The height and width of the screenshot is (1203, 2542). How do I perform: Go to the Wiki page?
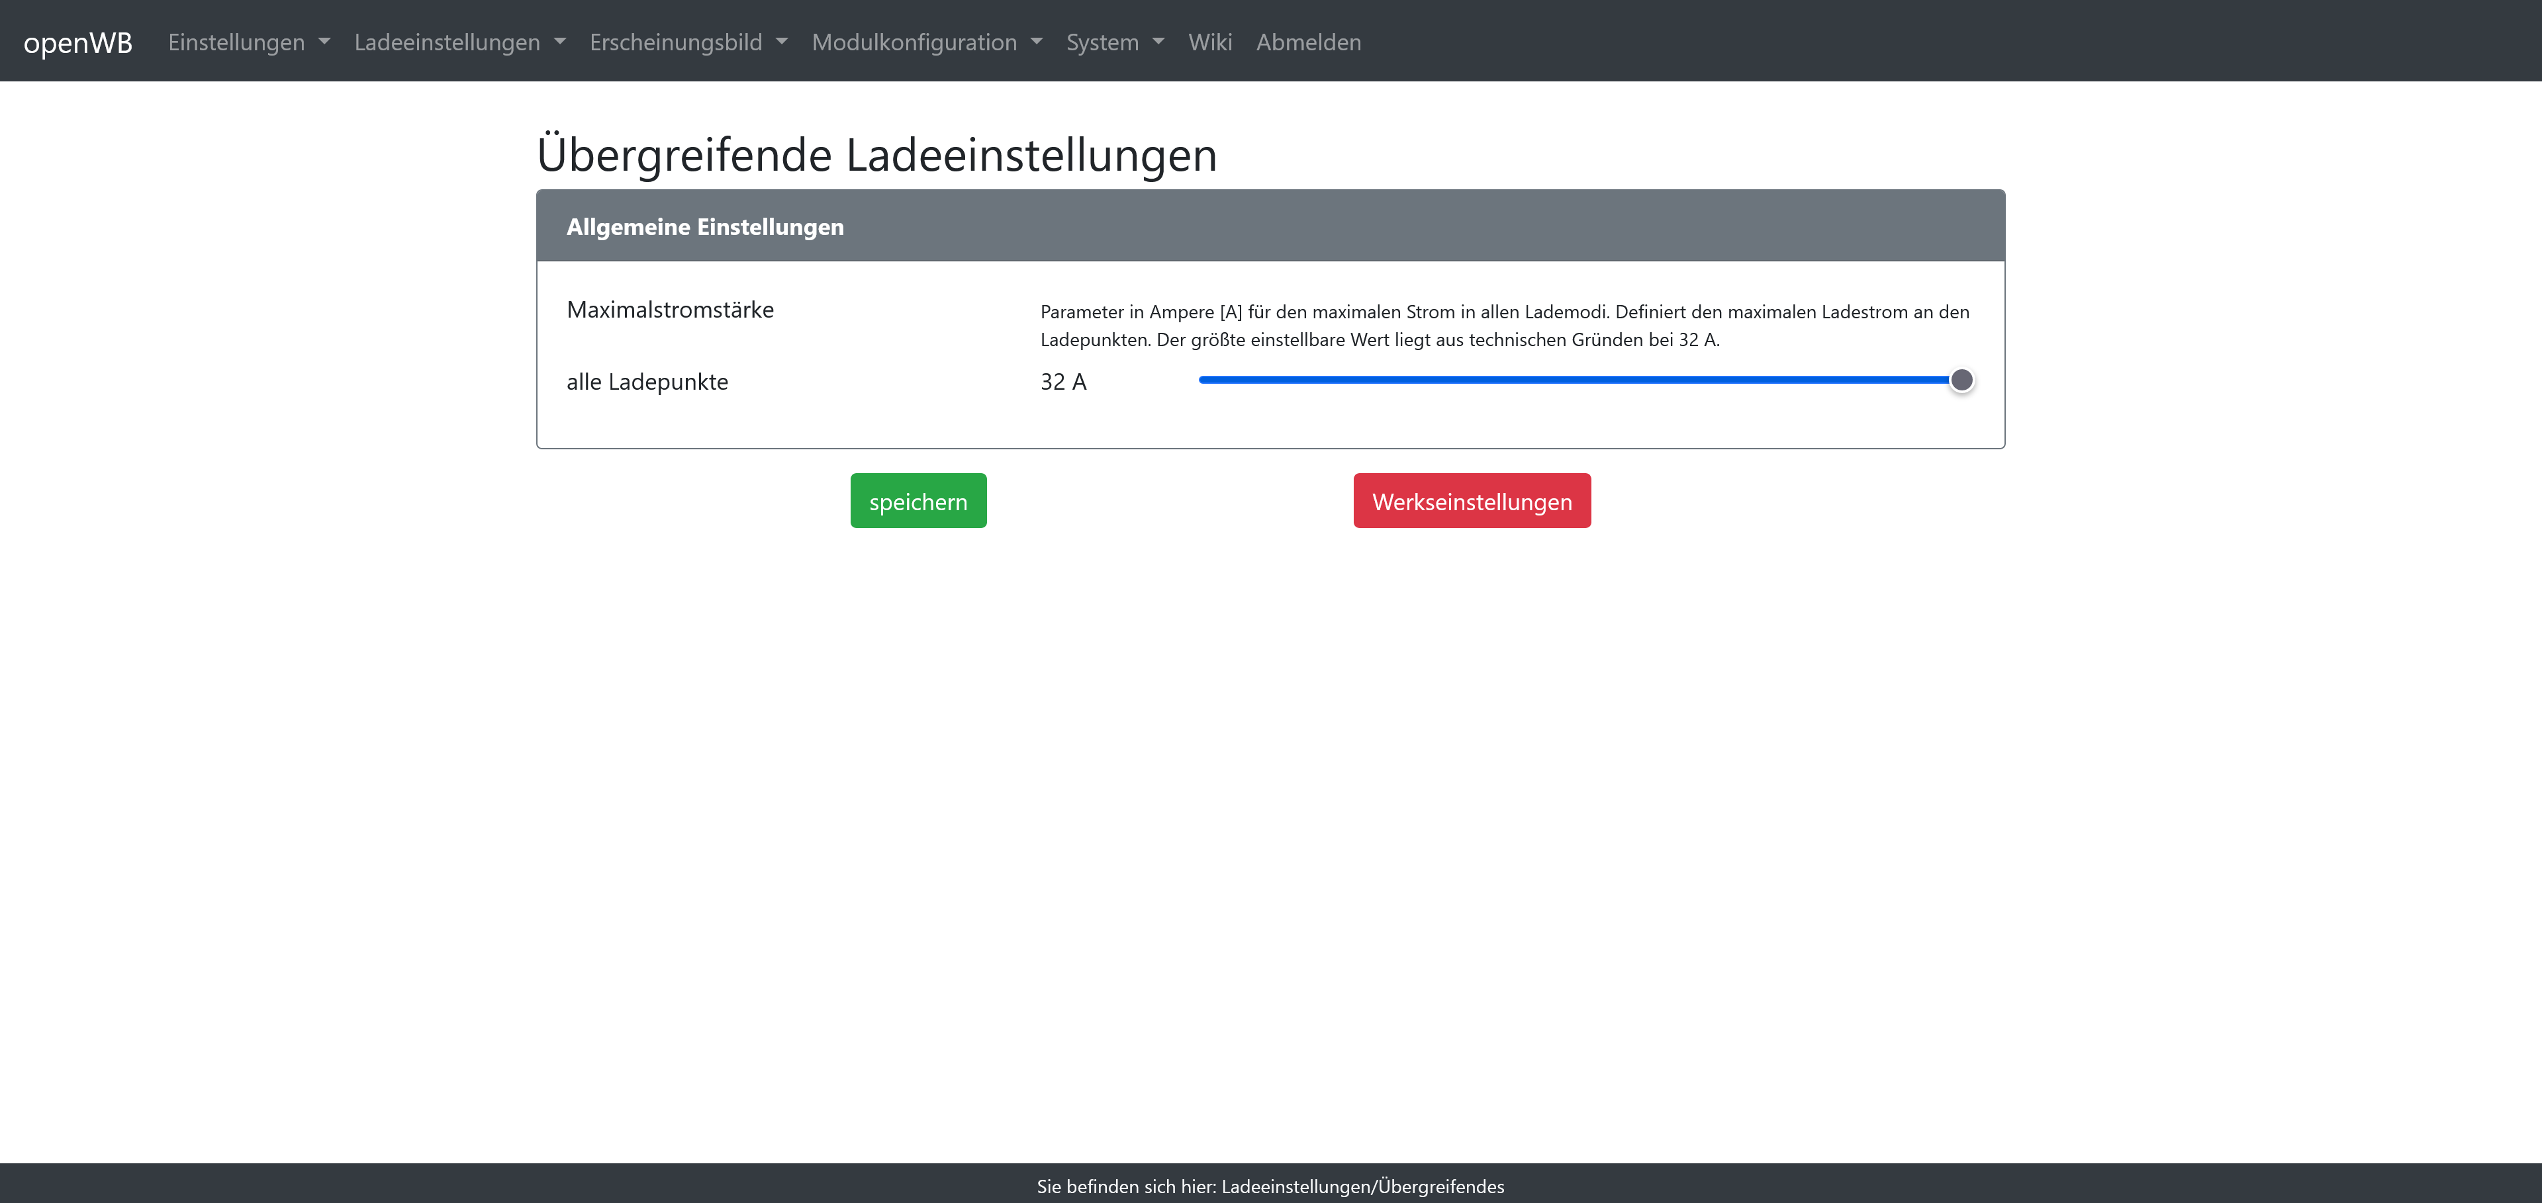[1210, 42]
